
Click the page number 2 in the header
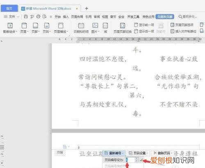[x=79, y=148]
